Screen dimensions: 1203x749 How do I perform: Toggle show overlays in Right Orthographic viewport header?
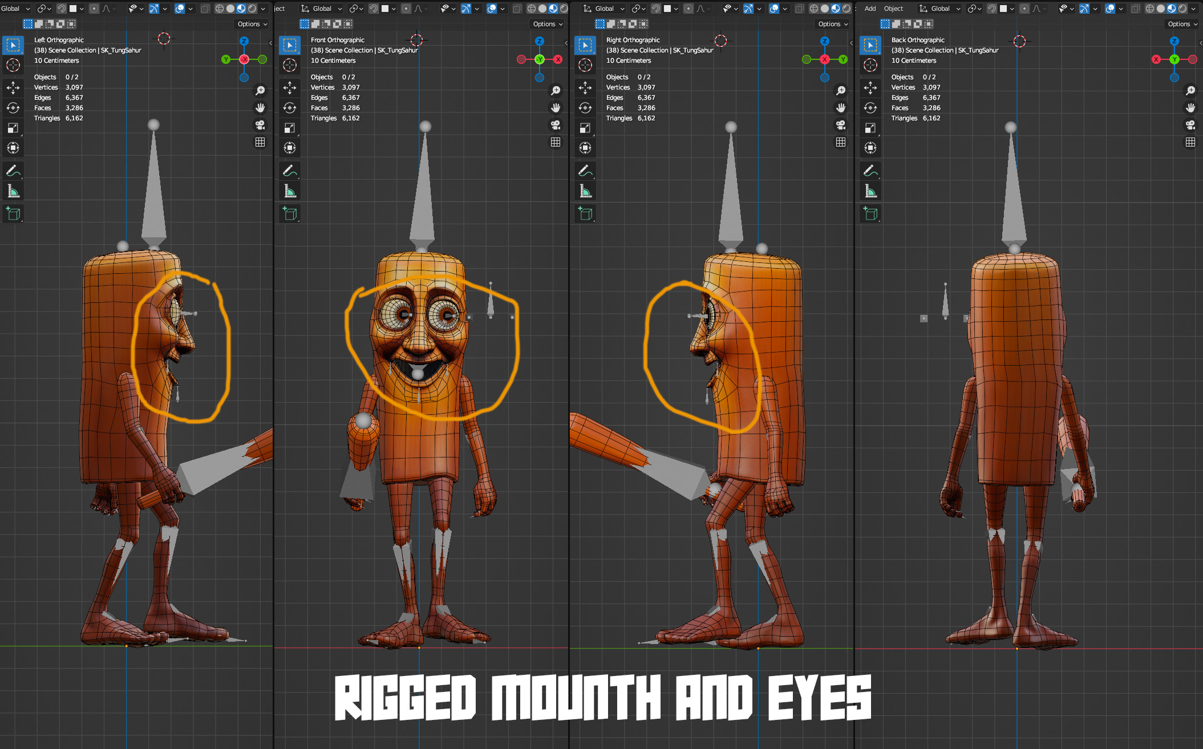tap(774, 9)
